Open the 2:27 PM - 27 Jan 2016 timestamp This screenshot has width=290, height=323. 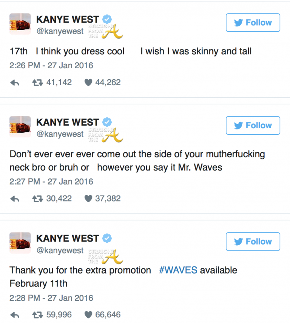(x=51, y=181)
